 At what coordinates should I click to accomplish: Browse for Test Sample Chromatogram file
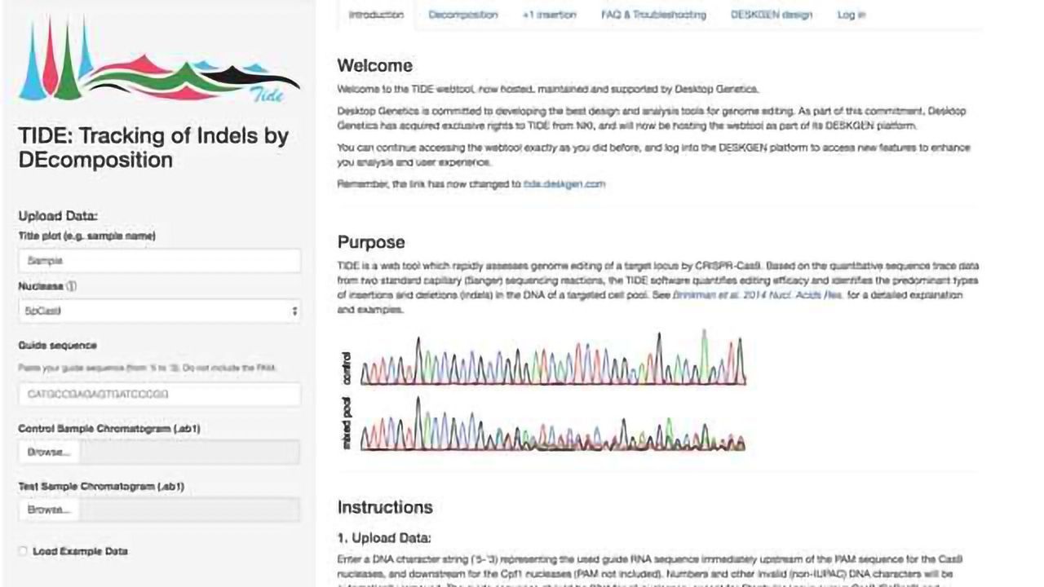click(x=49, y=510)
